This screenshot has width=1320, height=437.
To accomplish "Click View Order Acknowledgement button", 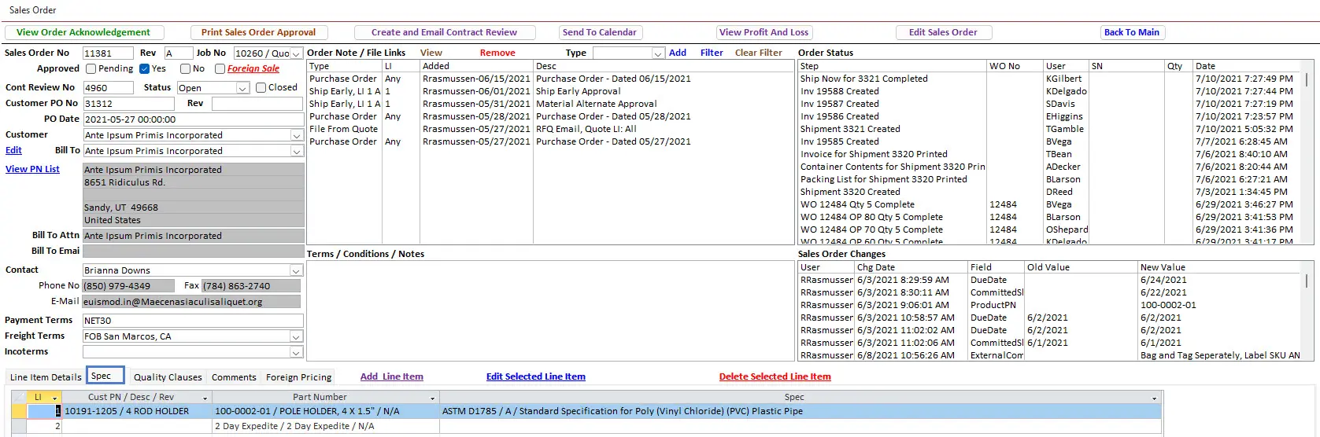I will 83,32.
